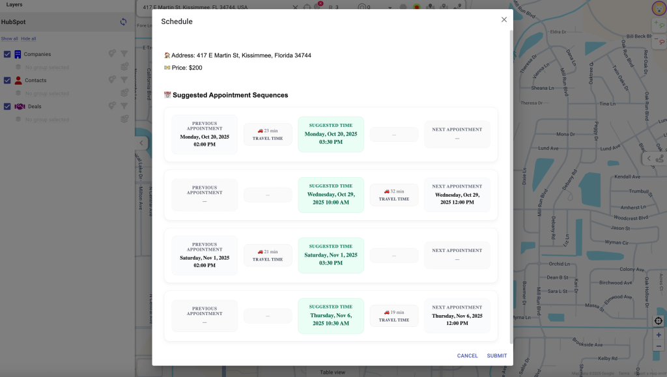Click the Hide all link

point(29,39)
